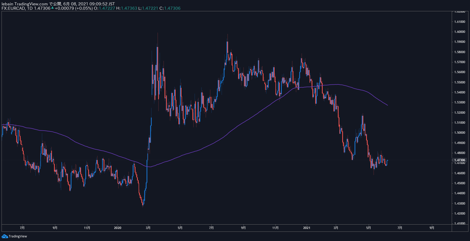
Task: Click the timestamp 09:09:52 JST in the header
Action: (102, 4)
